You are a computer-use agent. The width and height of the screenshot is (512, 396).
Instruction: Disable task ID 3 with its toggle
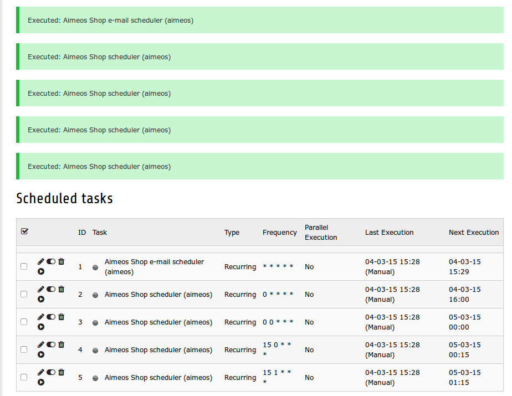[x=51, y=317]
